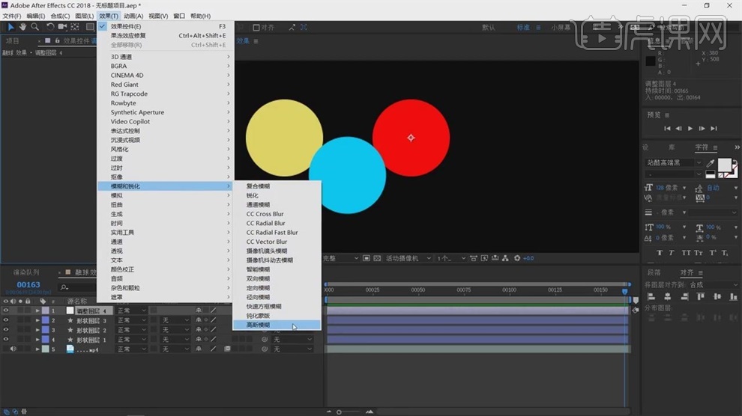Open the 动画(A) menu
The image size is (742, 416).
pyautogui.click(x=133, y=16)
